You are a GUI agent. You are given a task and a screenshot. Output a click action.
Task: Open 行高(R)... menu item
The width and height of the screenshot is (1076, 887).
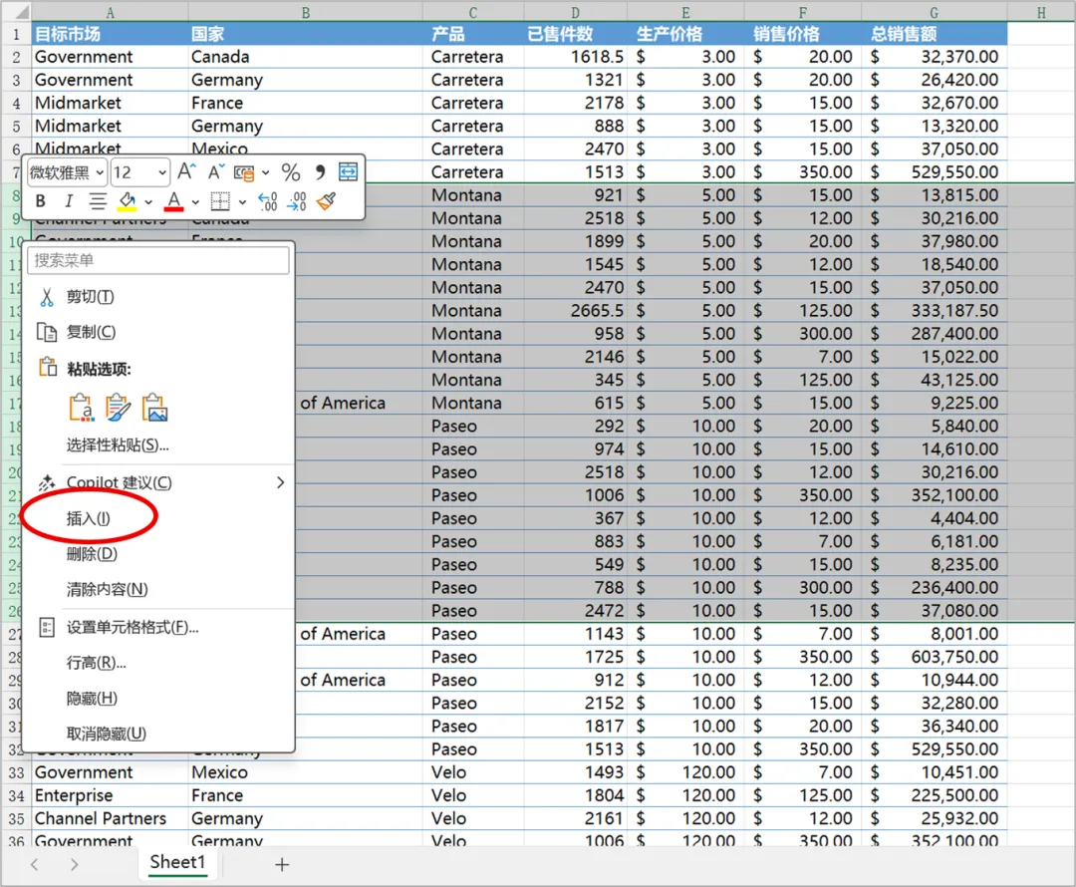tap(157, 663)
